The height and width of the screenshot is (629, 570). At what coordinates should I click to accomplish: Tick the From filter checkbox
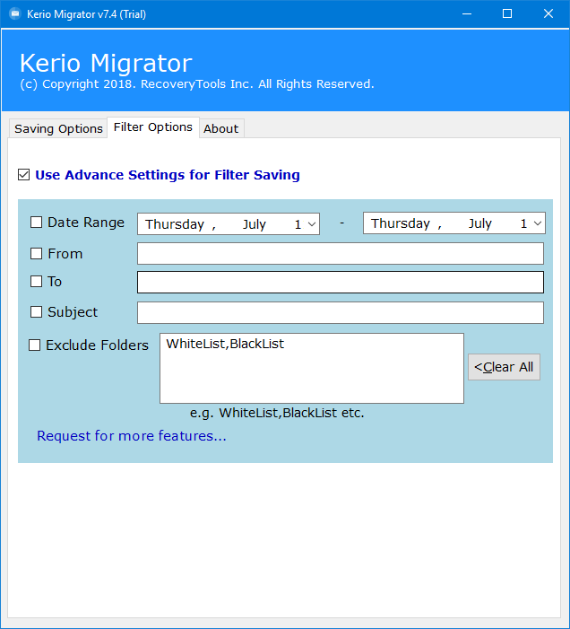coord(37,254)
